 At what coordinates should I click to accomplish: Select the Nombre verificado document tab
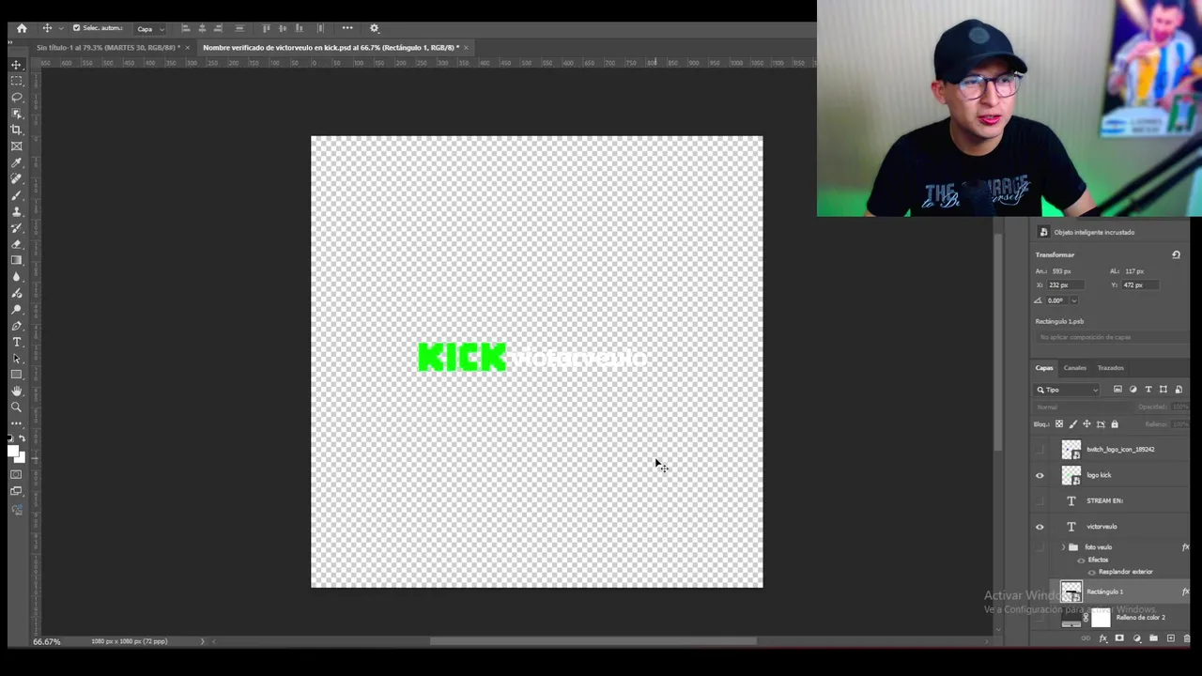331,47
